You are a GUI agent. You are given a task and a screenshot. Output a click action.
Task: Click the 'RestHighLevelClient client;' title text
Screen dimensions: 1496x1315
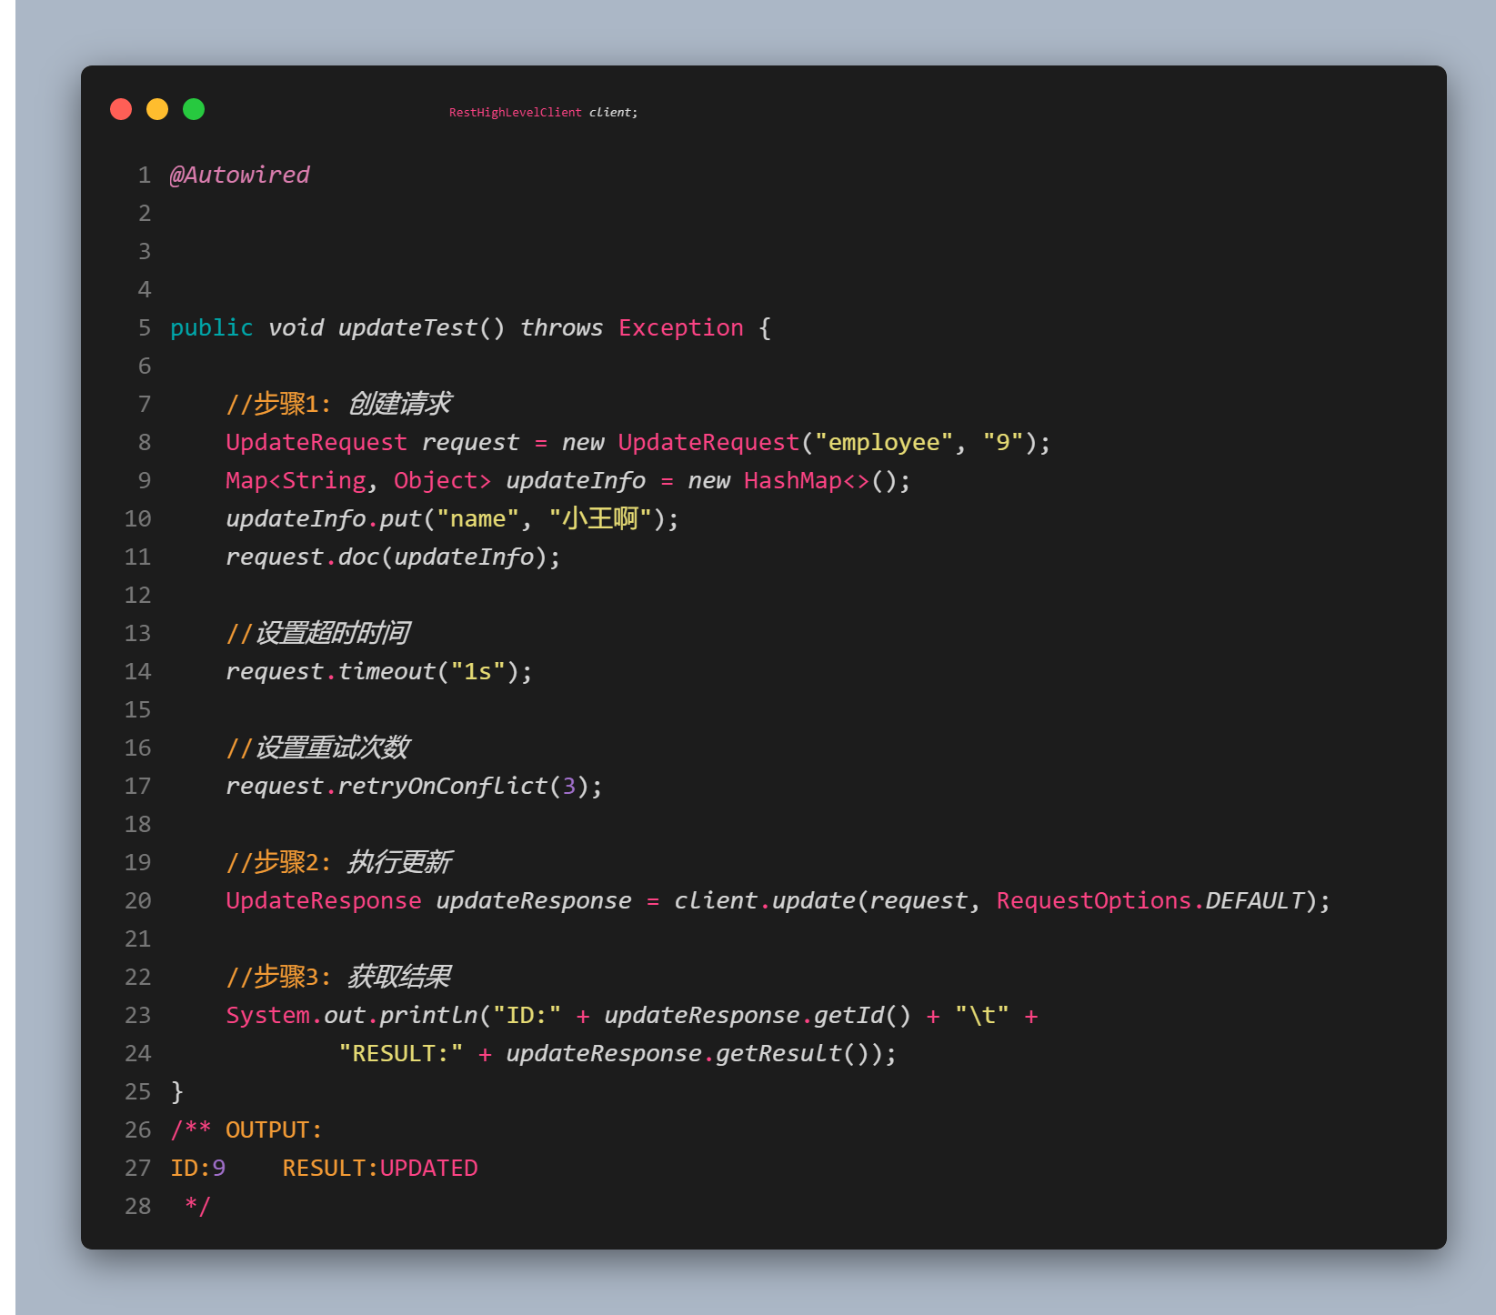point(543,113)
